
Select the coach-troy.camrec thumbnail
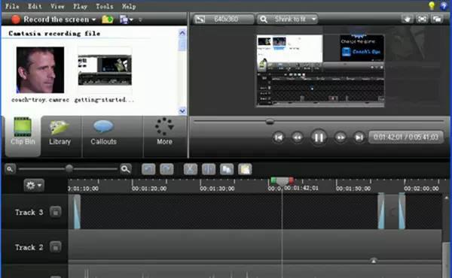pyautogui.click(x=40, y=70)
